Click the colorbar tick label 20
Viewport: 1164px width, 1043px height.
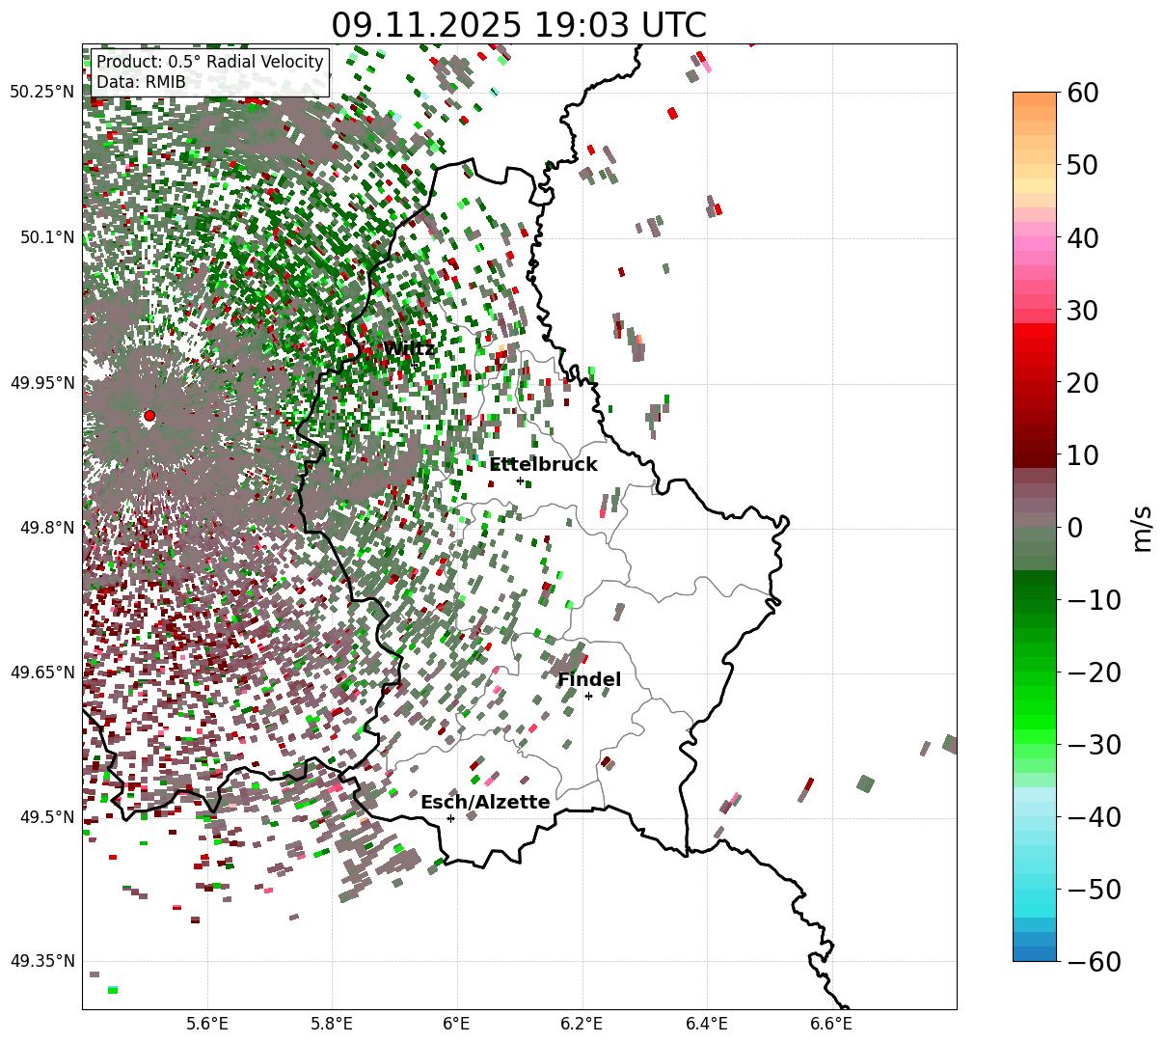[1081, 383]
